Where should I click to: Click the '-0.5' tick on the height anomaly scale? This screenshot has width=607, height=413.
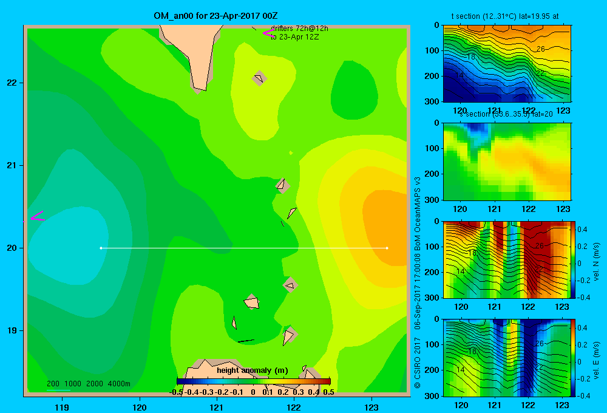point(177,392)
